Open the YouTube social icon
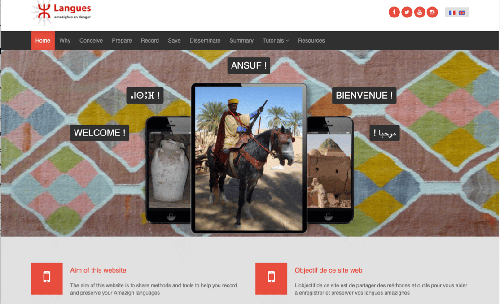Image resolution: width=500 pixels, height=304 pixels. tap(420, 12)
